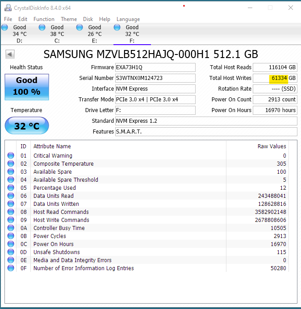Close the CrystalDiskInfo window
Viewport: 301px width, 309px height.
click(x=291, y=8)
